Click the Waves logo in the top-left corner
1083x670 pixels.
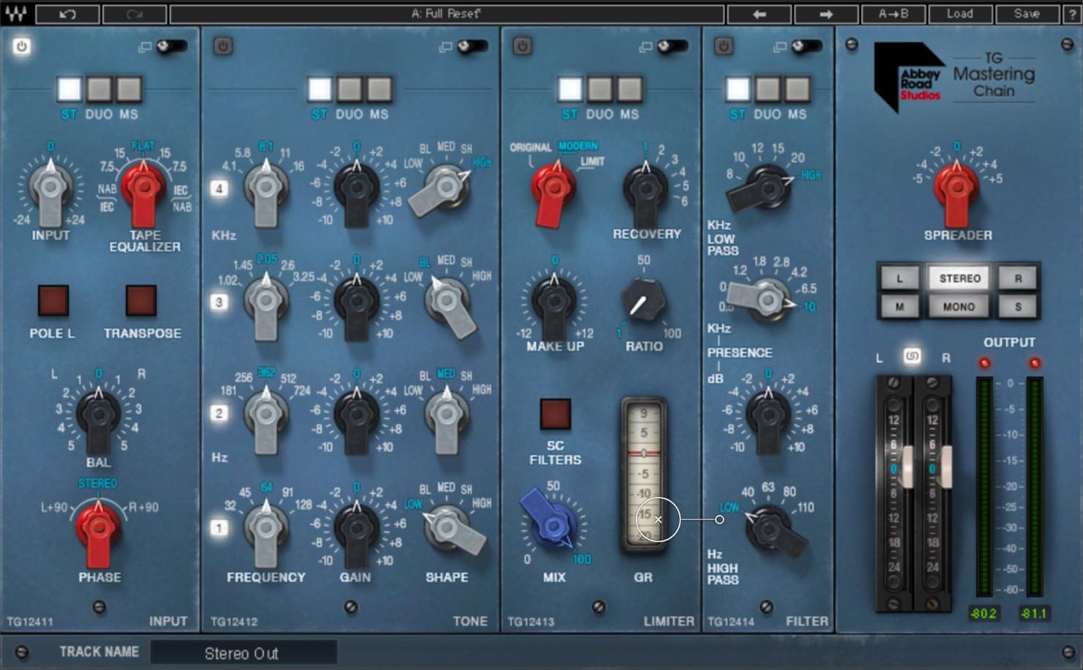pyautogui.click(x=16, y=14)
